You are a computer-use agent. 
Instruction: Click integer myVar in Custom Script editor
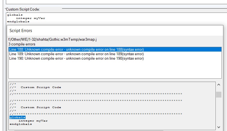tap(30, 18)
